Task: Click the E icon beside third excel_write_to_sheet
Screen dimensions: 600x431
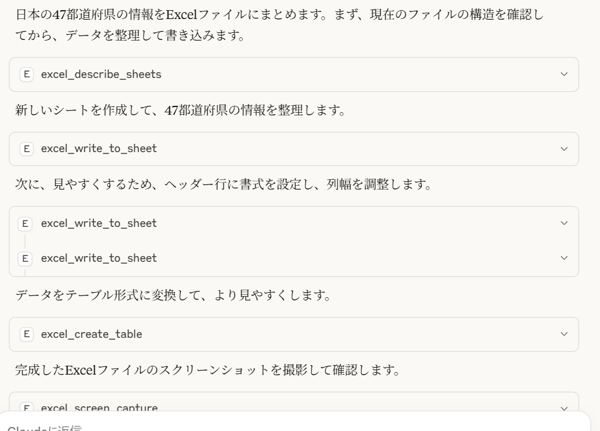Action: point(26,258)
